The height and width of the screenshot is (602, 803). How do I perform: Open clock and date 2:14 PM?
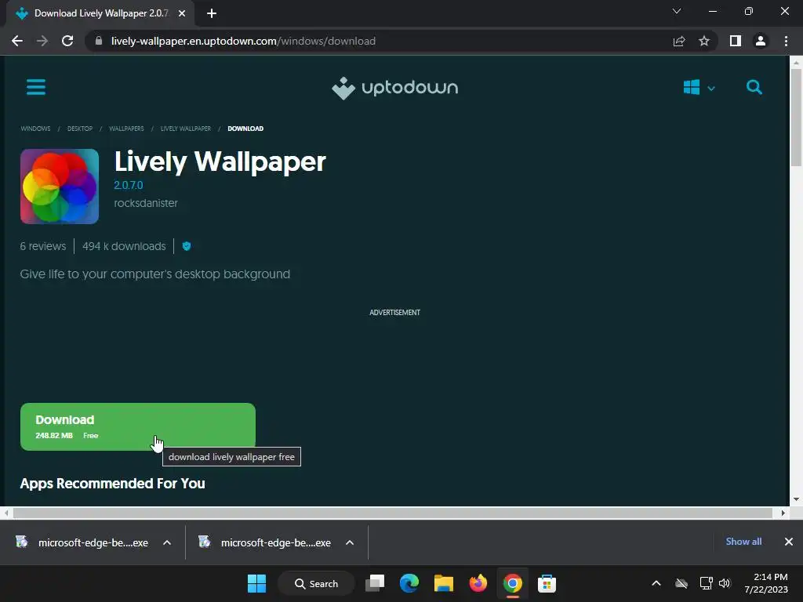pyautogui.click(x=766, y=583)
